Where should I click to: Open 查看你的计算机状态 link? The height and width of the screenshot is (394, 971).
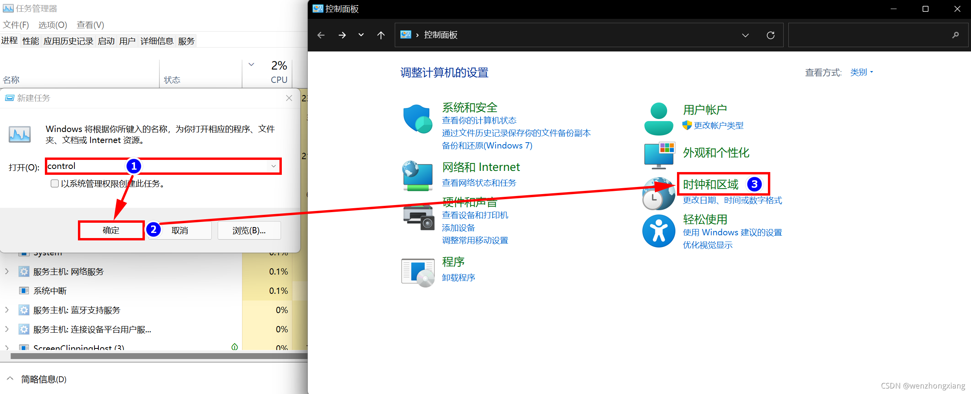[479, 120]
